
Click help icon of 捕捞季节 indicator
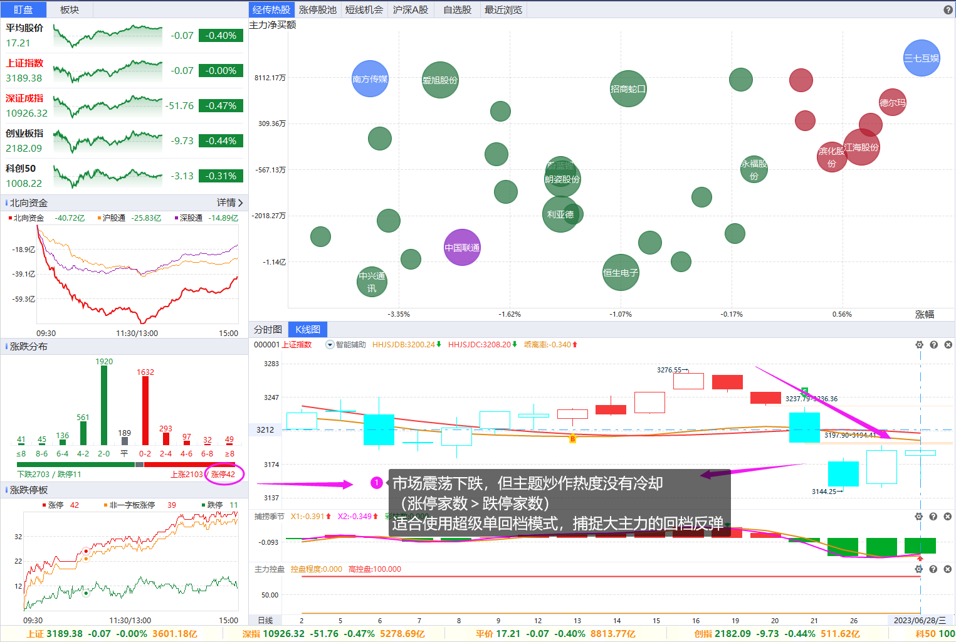933,517
